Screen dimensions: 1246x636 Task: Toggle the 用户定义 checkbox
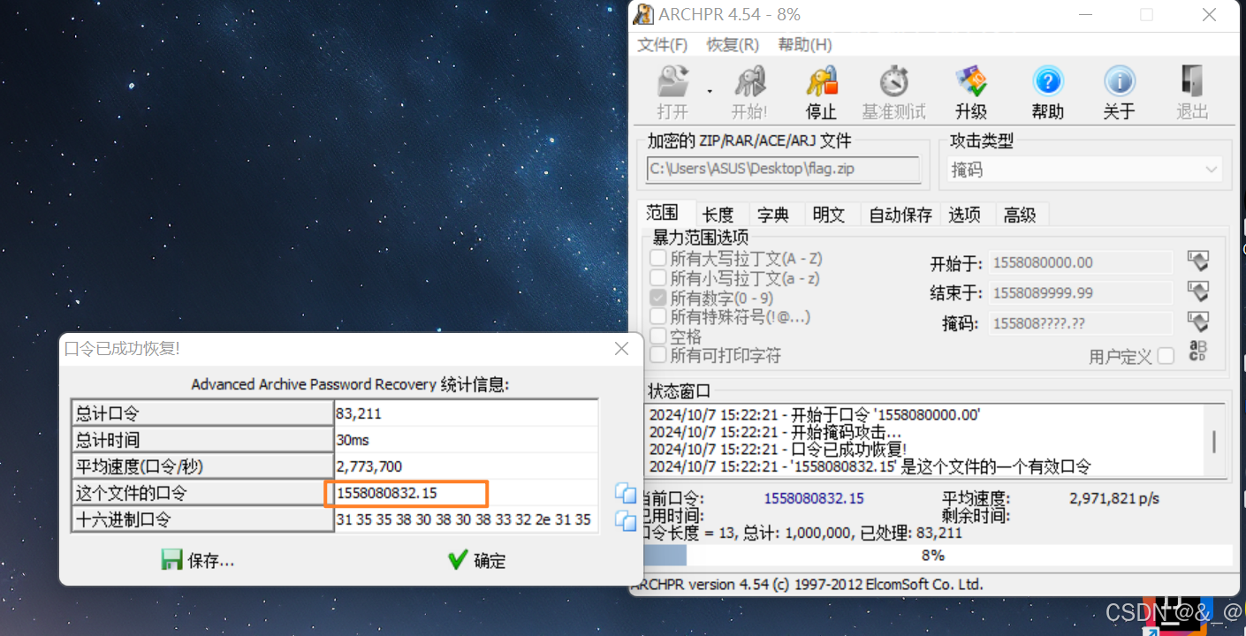point(1166,356)
